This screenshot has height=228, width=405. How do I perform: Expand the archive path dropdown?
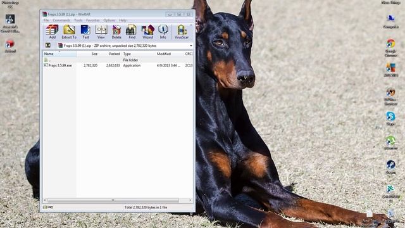pos(191,46)
